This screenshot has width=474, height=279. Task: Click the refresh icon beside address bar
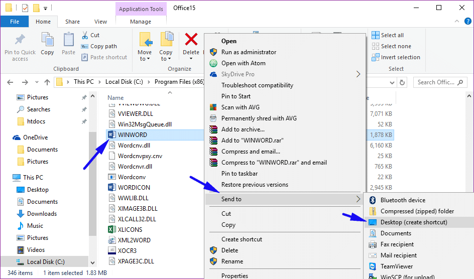[402, 82]
